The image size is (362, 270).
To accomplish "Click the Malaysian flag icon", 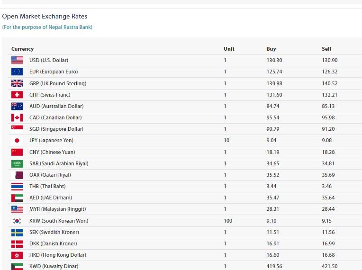I will point(17,209).
